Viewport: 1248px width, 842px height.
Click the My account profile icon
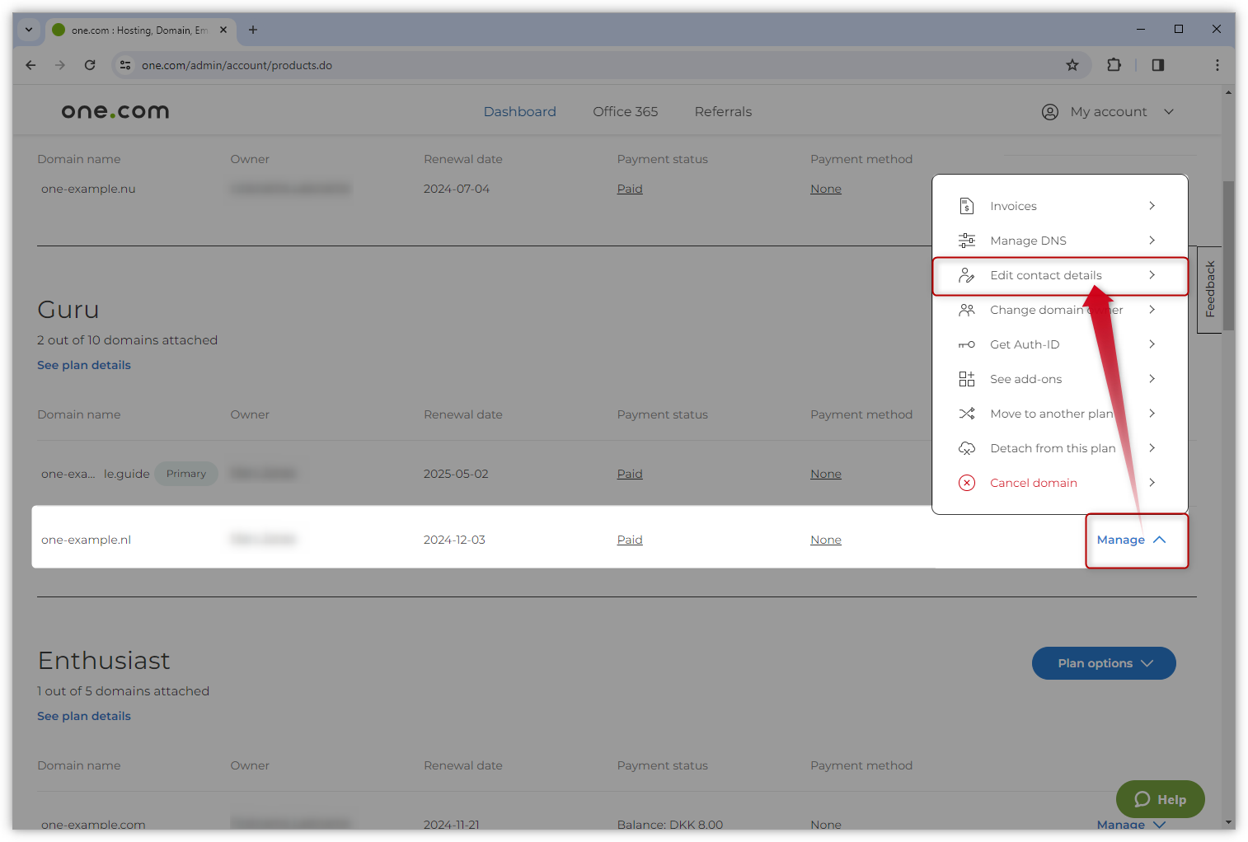pos(1049,111)
